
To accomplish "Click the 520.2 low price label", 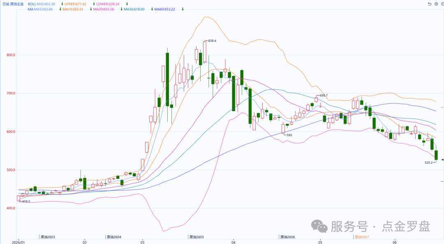I will coord(429,162).
